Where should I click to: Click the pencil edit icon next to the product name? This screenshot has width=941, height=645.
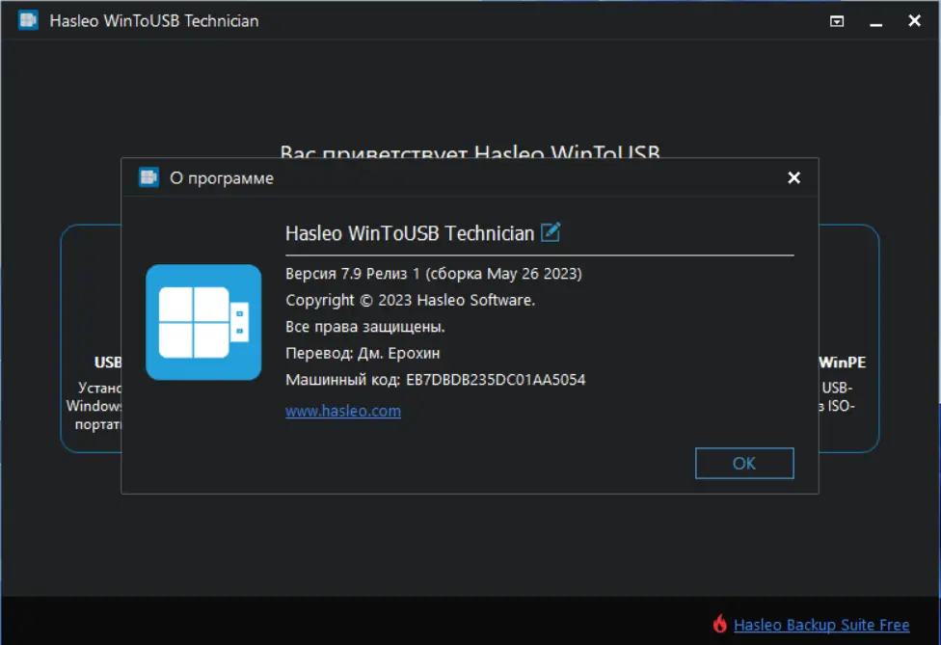(551, 232)
